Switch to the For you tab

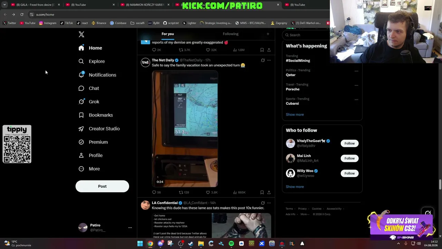click(x=168, y=34)
